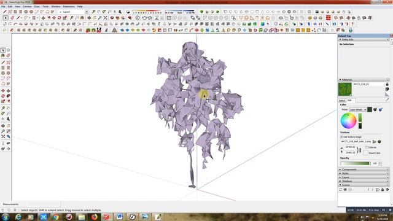Click the green leaf material thumbnail
Viewport: 393px width, 221px height.
point(345,89)
